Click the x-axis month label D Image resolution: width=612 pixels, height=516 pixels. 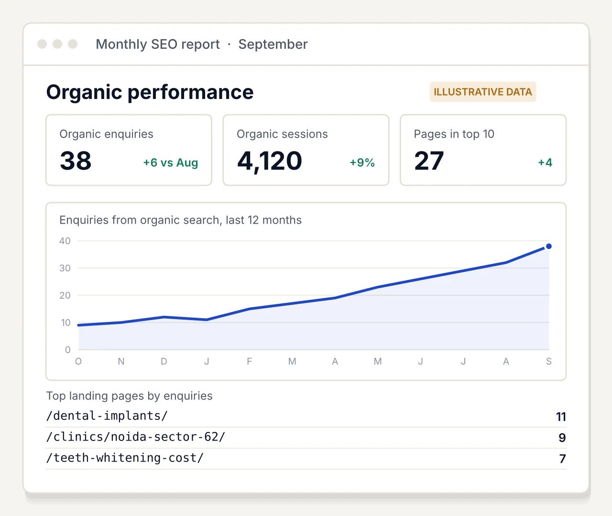[164, 362]
